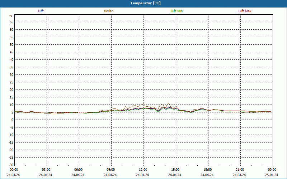
Task: Click the -20 y-axis label
Action: [x=11, y=150]
